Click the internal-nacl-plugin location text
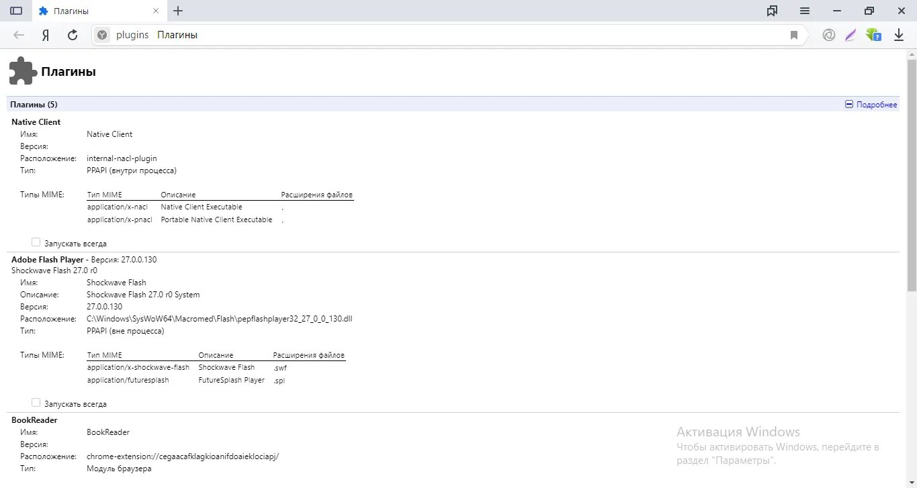The height and width of the screenshot is (488, 917). (x=122, y=158)
